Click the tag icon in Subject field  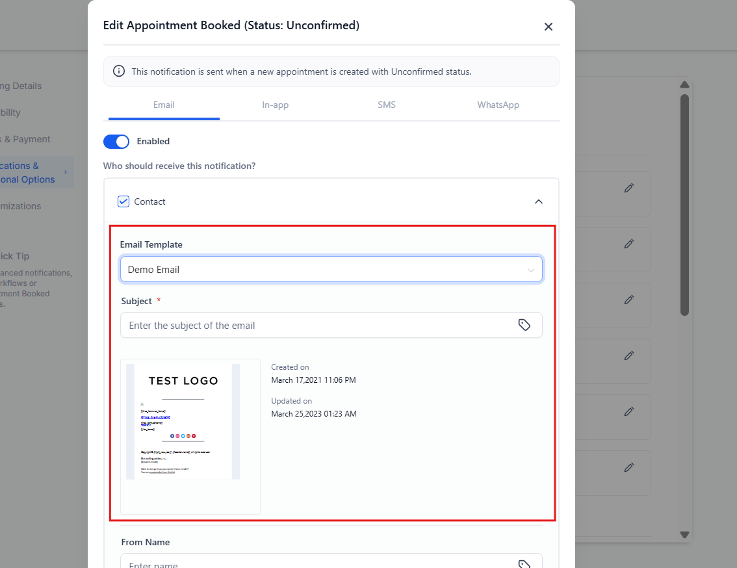(524, 325)
